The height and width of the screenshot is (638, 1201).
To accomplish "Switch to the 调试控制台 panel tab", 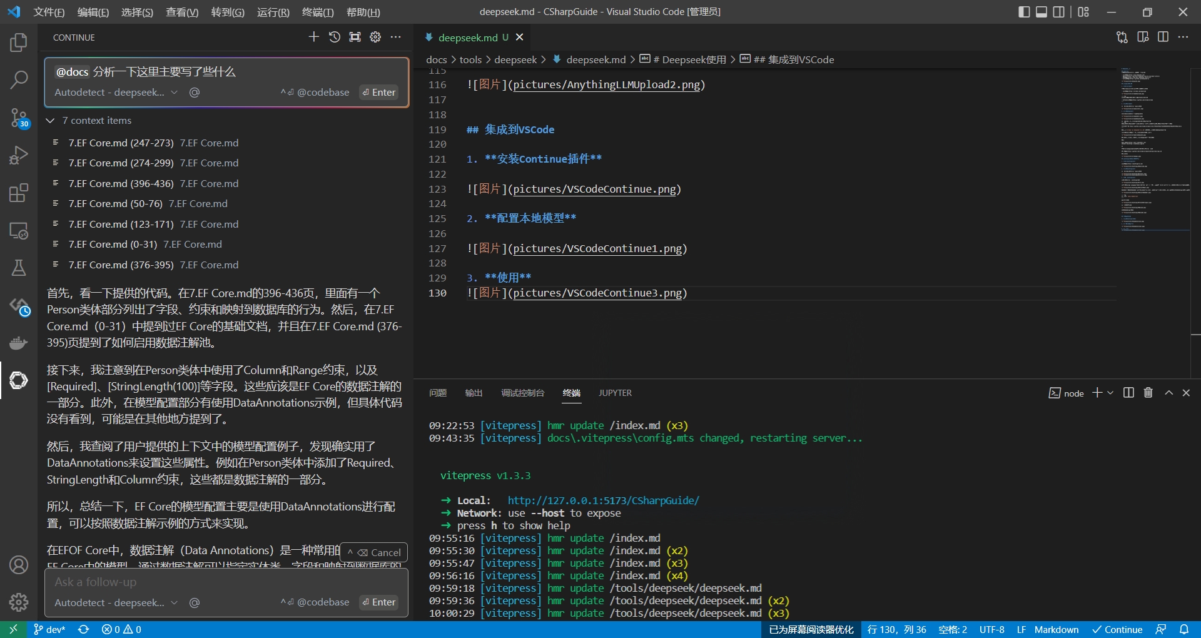I will click(x=522, y=393).
